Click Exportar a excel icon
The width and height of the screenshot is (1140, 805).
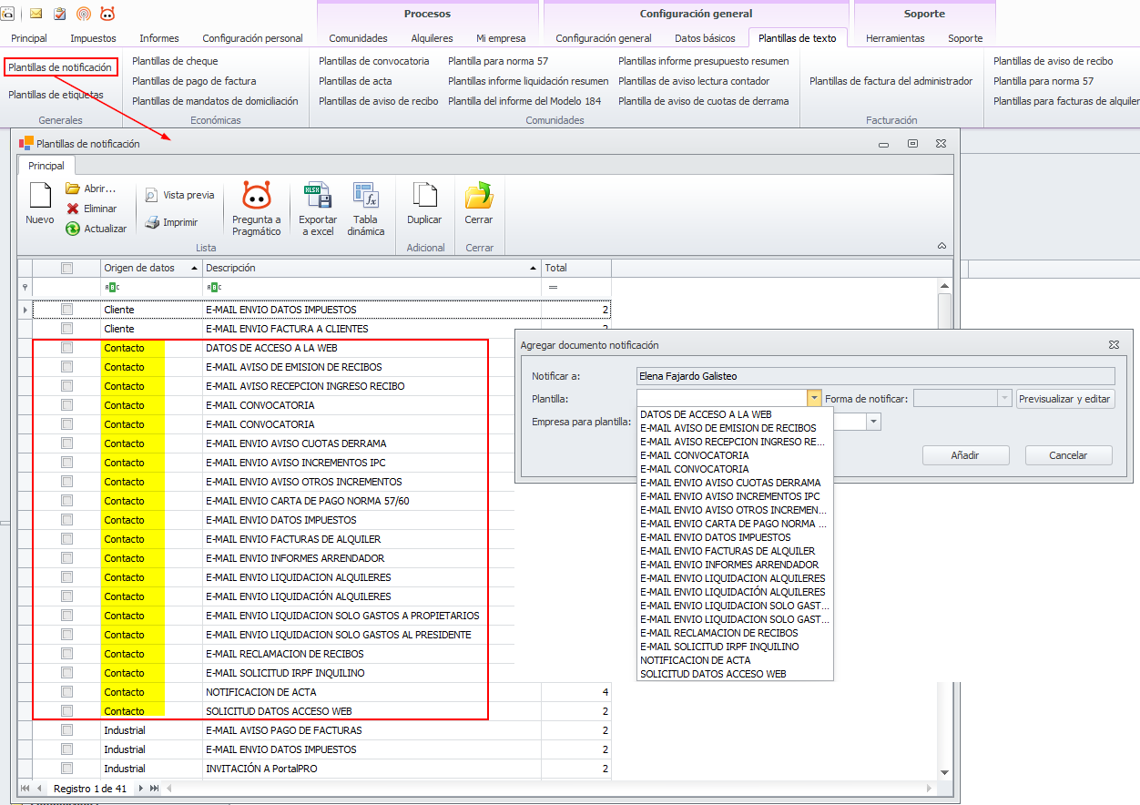pyautogui.click(x=318, y=197)
